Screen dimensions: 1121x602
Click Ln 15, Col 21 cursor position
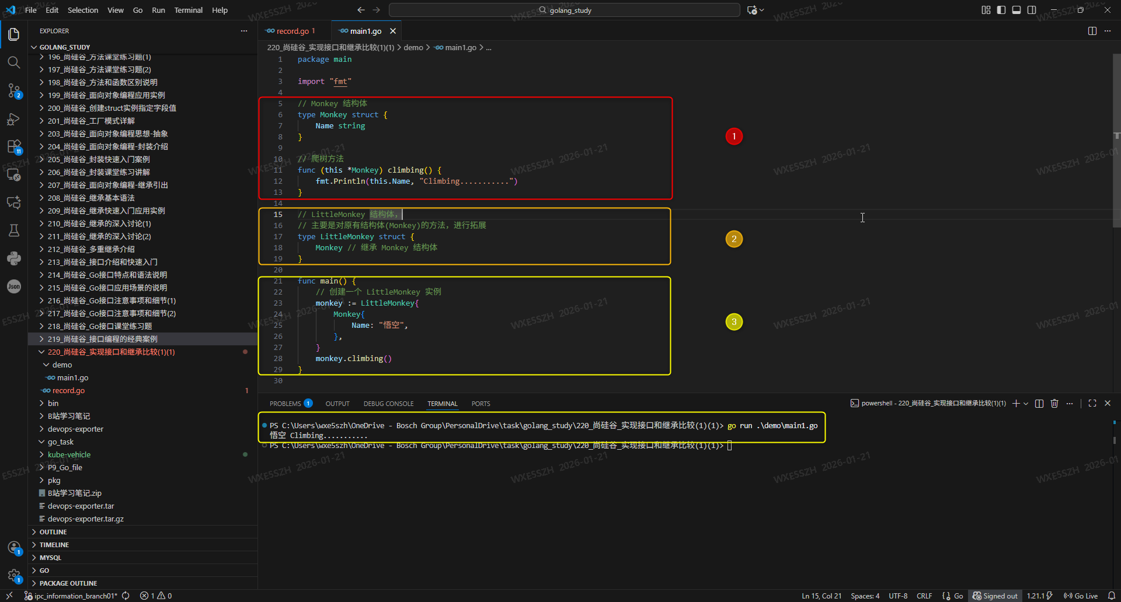(x=821, y=596)
